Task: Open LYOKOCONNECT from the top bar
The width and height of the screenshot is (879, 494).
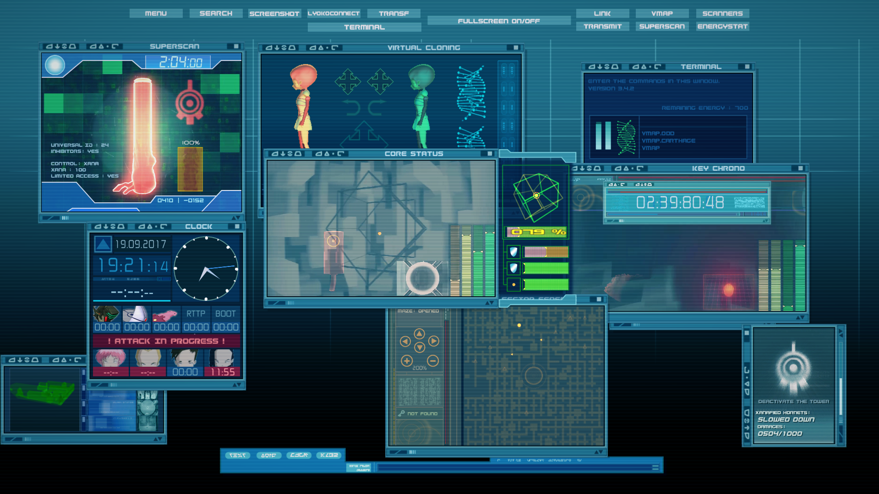Action: tap(333, 13)
